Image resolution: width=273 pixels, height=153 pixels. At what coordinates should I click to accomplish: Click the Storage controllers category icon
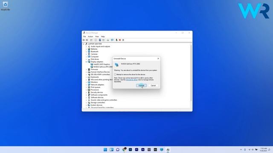point(89,102)
